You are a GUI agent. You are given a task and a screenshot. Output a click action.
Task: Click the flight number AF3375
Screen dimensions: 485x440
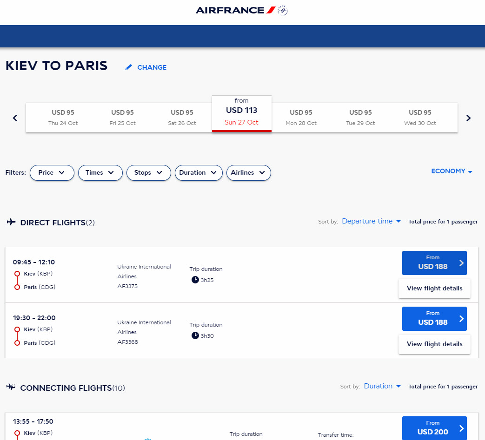click(x=127, y=286)
